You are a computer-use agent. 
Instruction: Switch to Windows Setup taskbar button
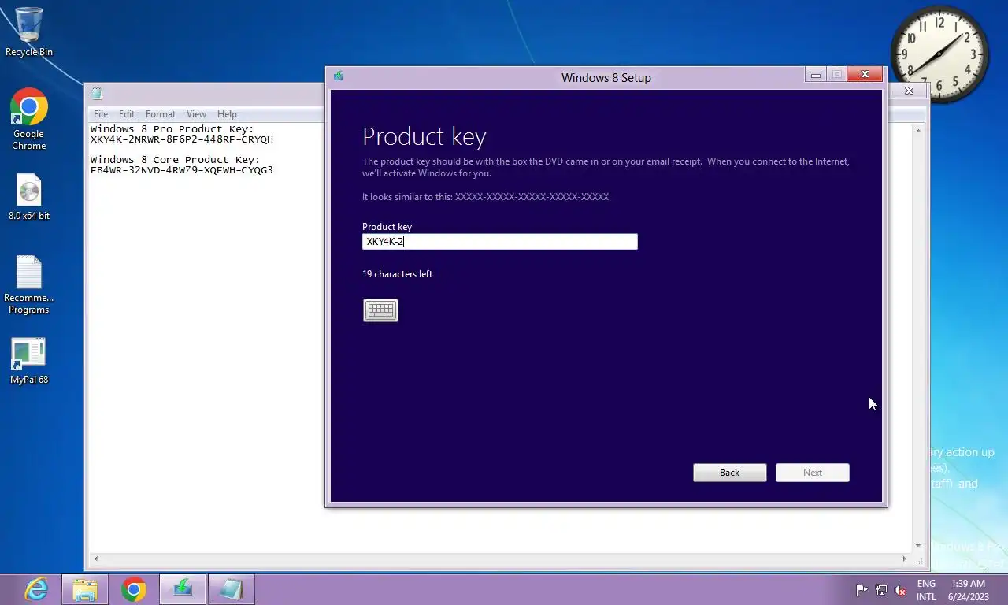[x=183, y=589]
